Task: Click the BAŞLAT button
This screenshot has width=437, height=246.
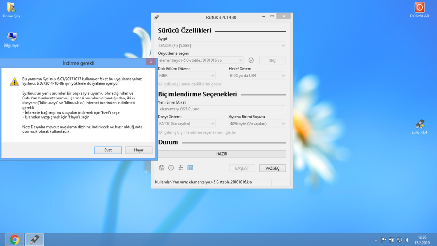Action: (x=242, y=168)
